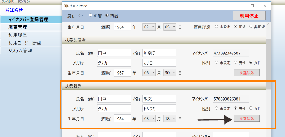This screenshot has height=137, width=285.
Task: Click spouse given name field 加奈子
Action: click(159, 53)
